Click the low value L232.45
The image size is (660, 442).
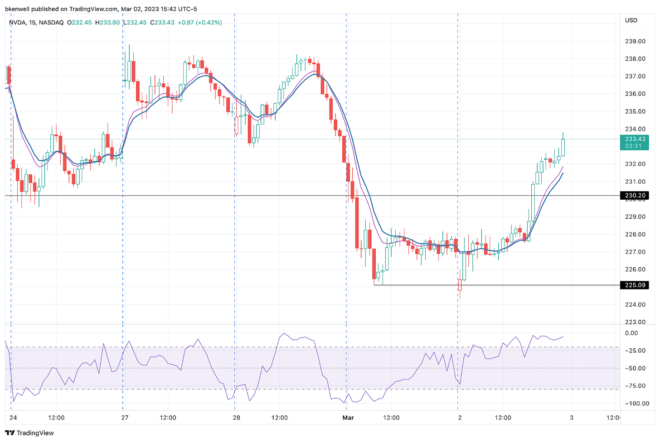tap(135, 22)
